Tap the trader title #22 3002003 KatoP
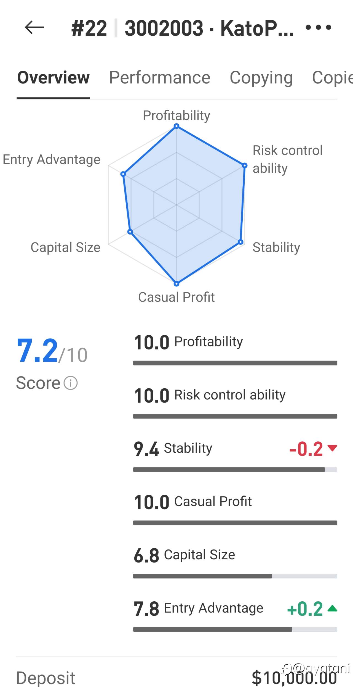Screen dimensions: 353x687 click(x=182, y=28)
